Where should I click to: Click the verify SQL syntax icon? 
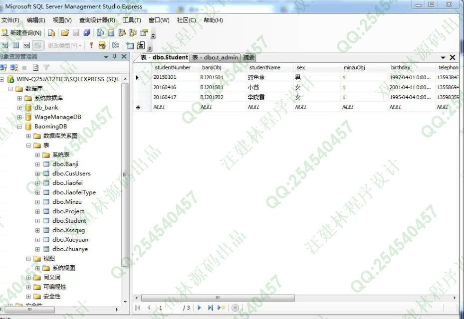coord(102,45)
